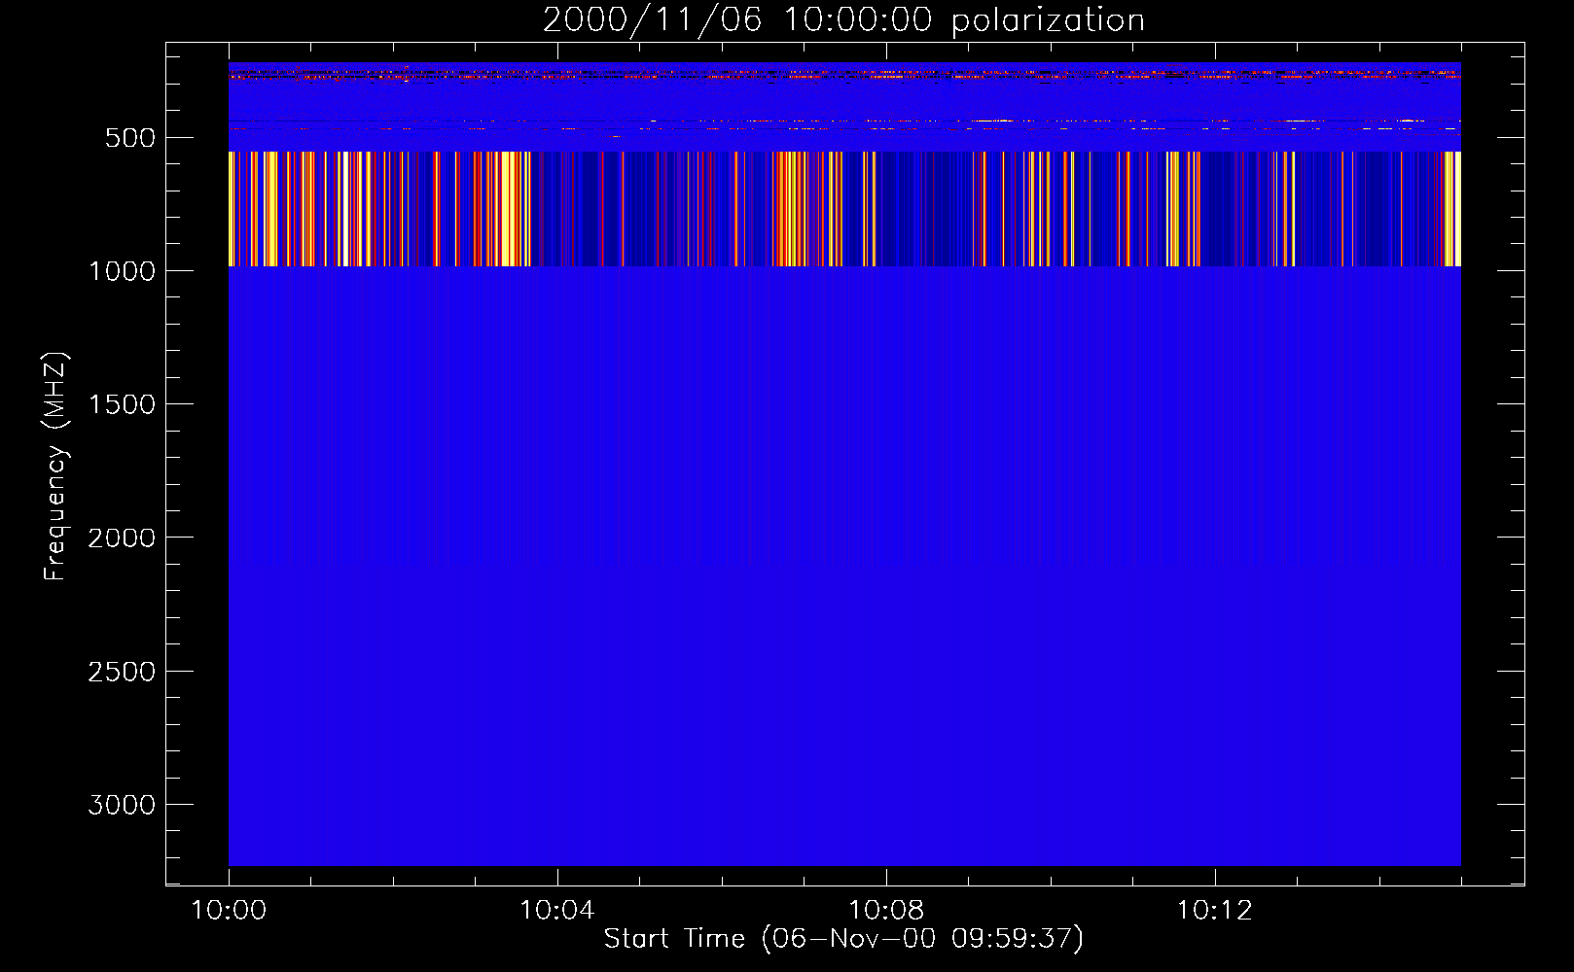
Task: Click the '10:08' time tick label
Action: (x=885, y=911)
